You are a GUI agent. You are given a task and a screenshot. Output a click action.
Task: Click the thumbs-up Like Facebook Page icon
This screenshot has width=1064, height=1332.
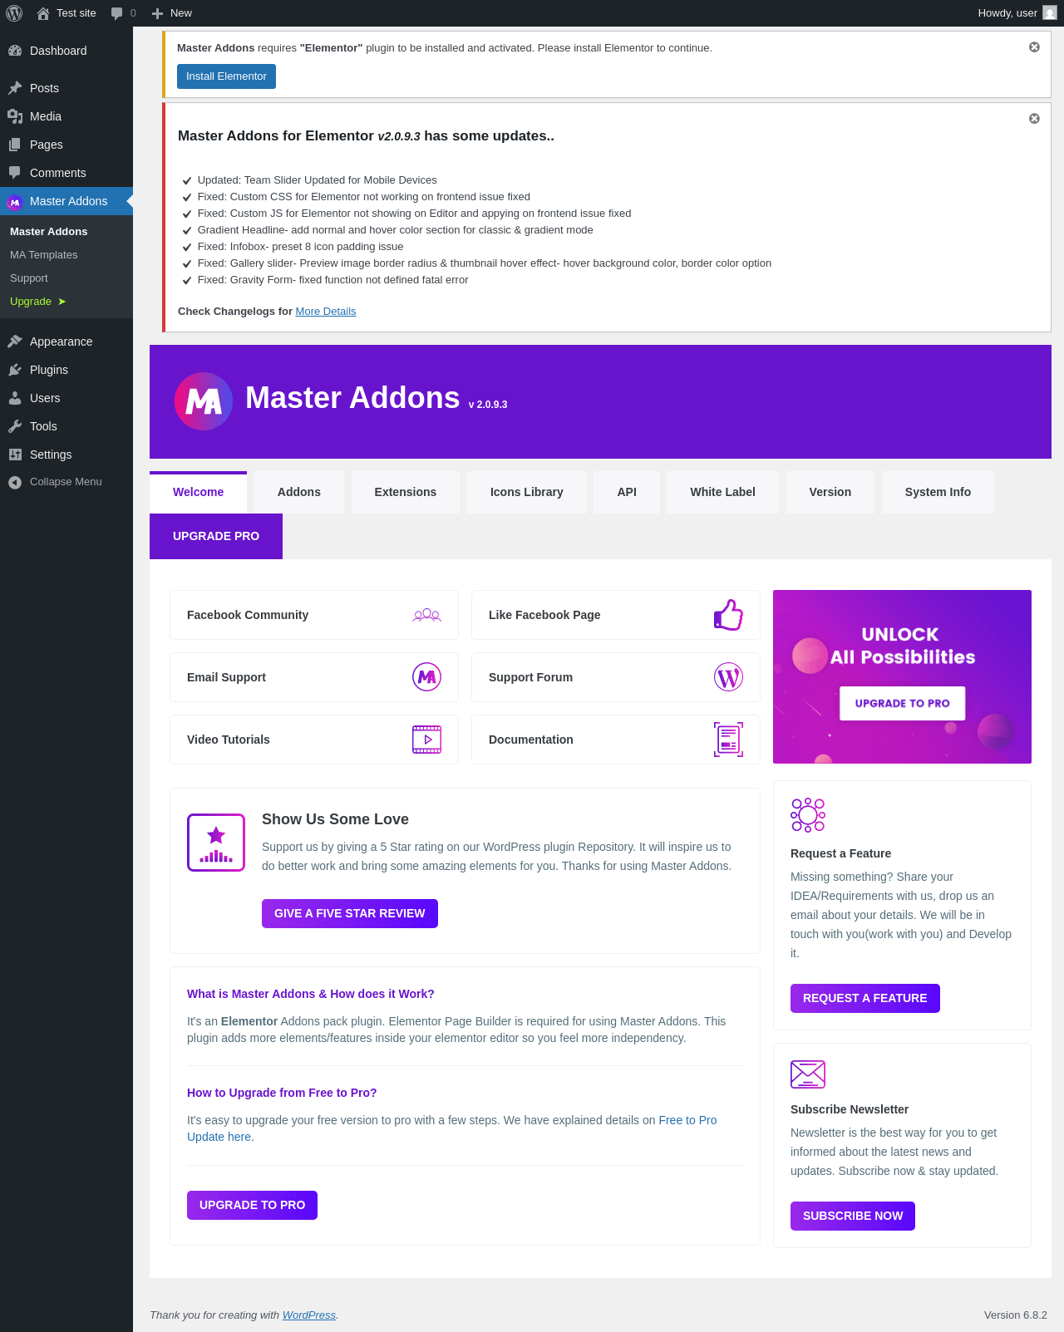728,615
